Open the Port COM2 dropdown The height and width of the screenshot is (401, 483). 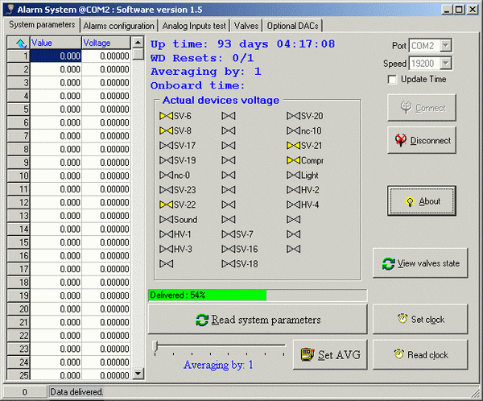(445, 46)
